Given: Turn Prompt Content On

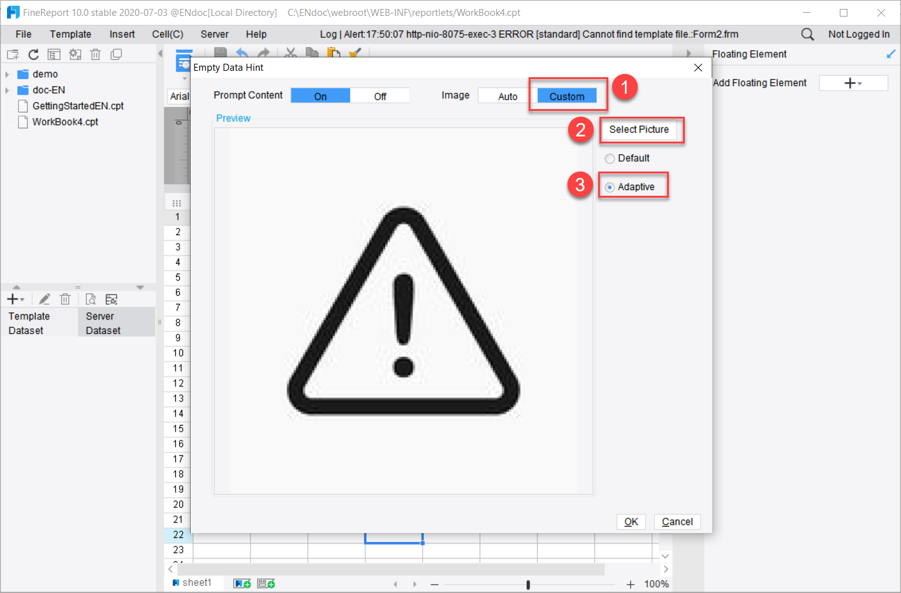Looking at the screenshot, I should coord(320,96).
